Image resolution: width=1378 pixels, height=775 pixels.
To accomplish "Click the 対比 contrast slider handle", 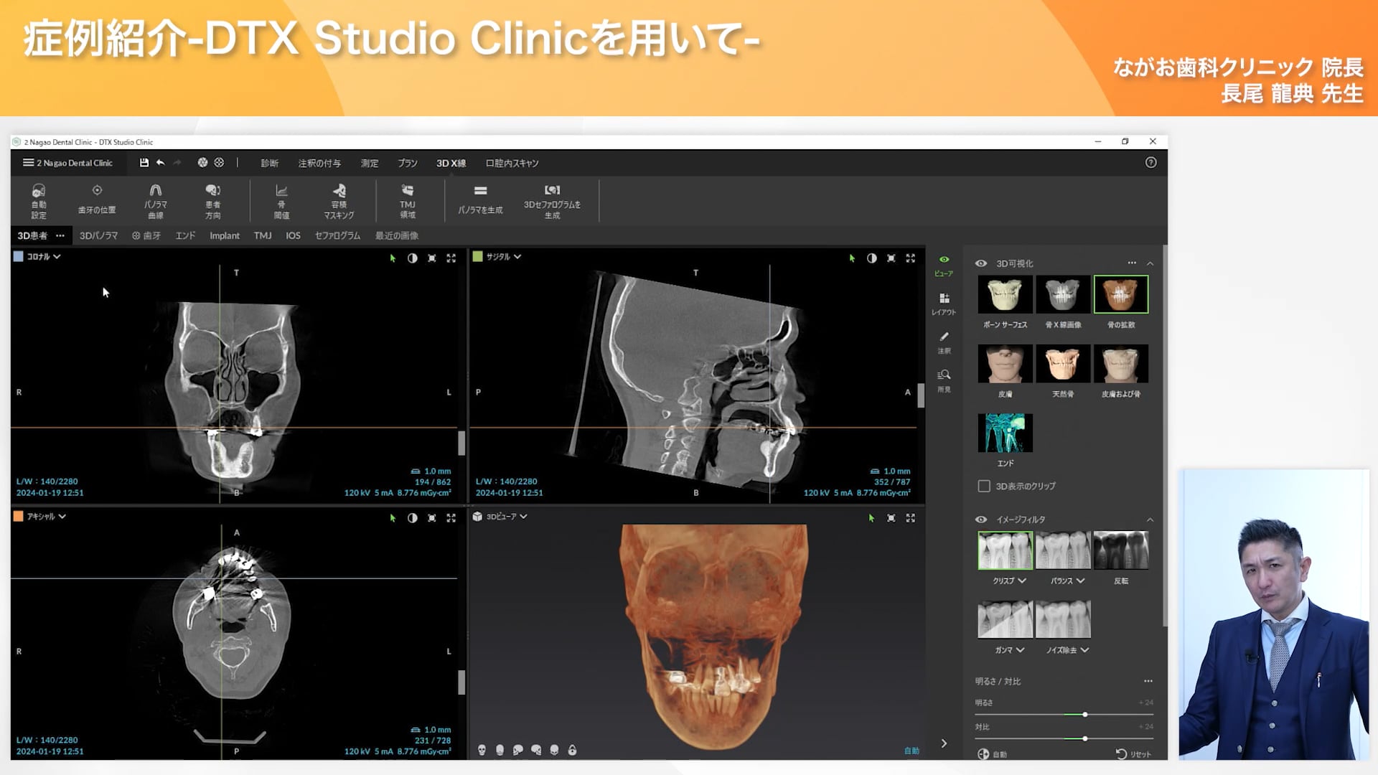I will [x=1084, y=738].
